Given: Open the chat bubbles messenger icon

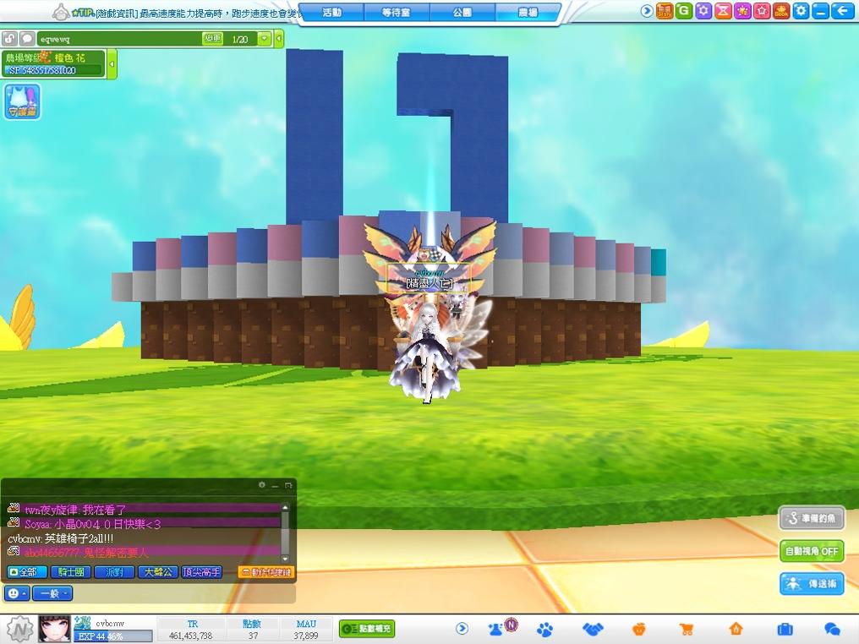Looking at the screenshot, I should 832,629.
